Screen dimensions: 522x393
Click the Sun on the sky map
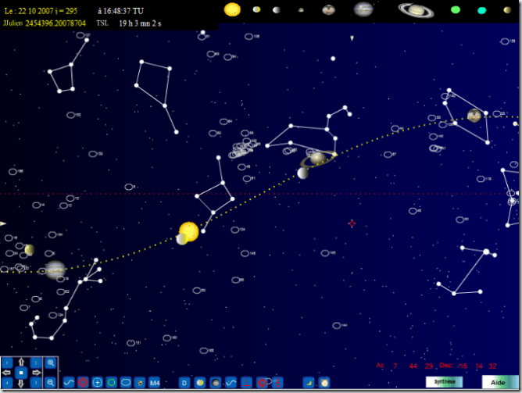click(x=188, y=231)
